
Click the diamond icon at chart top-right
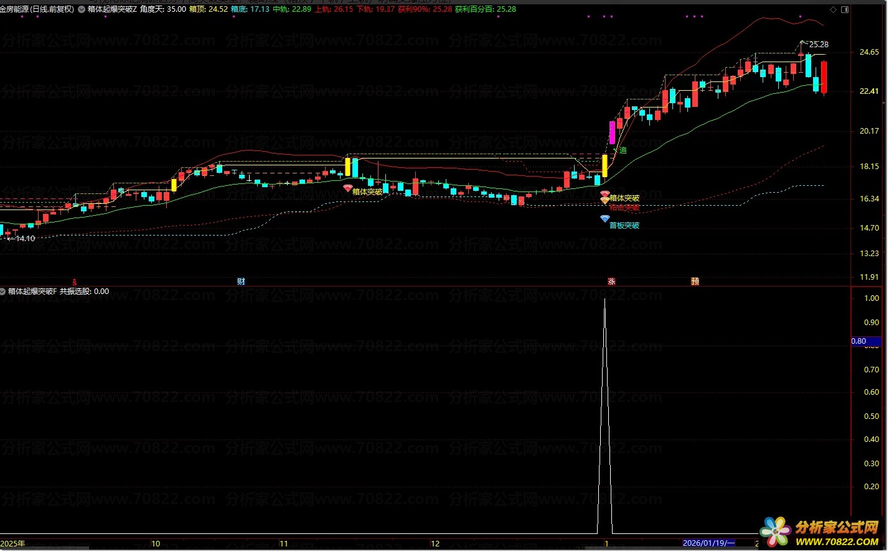[833, 9]
